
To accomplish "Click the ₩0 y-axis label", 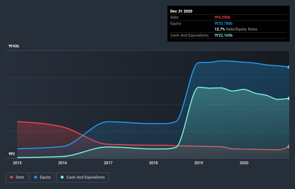I will [x=11, y=154].
